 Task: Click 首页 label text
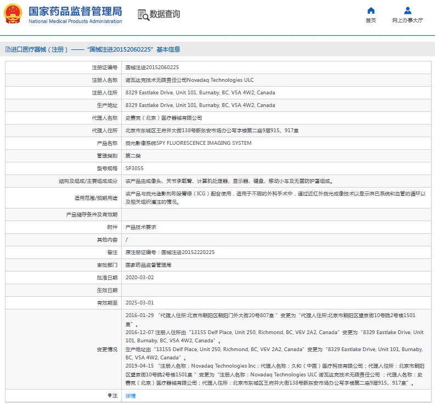(371, 20)
